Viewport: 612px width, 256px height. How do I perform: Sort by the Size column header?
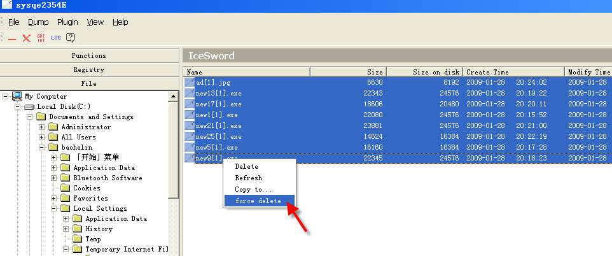348,72
